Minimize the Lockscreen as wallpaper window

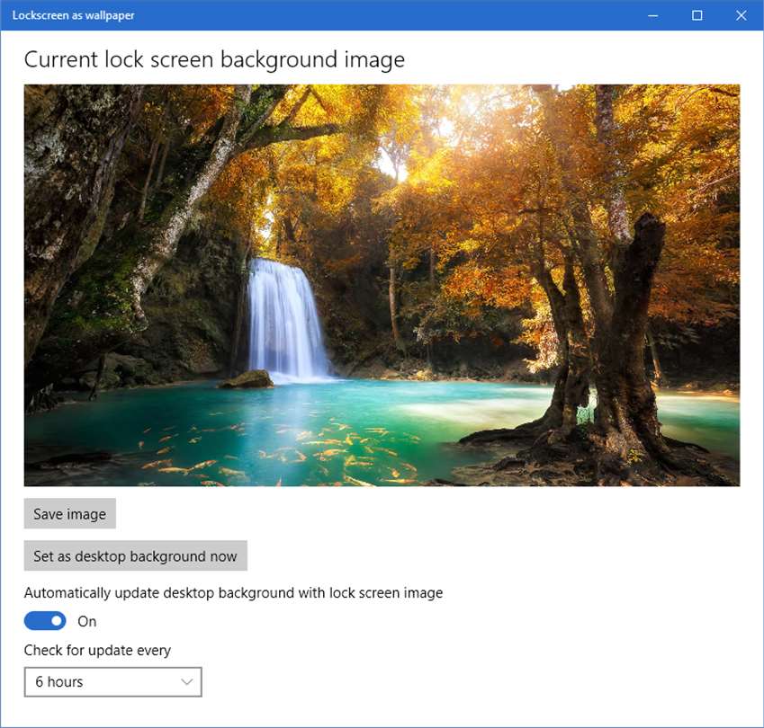pos(653,15)
